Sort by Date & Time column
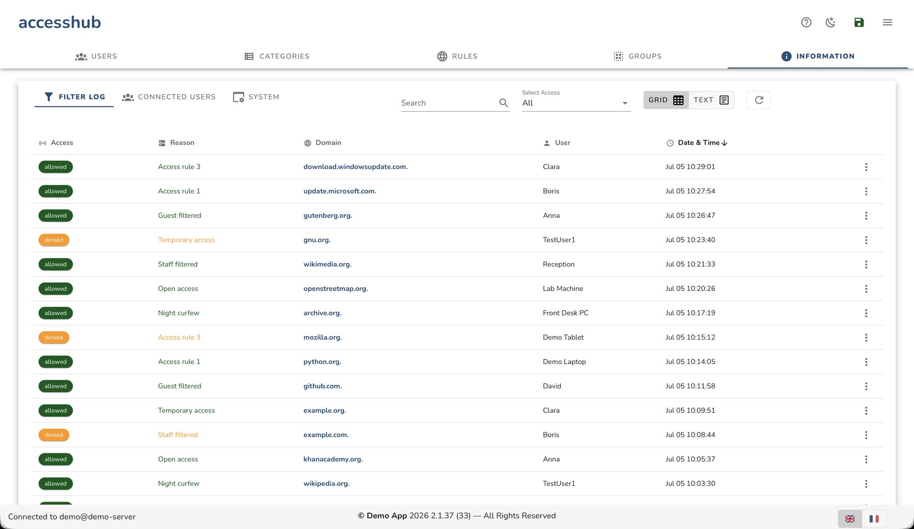Image resolution: width=914 pixels, height=529 pixels. (x=697, y=143)
